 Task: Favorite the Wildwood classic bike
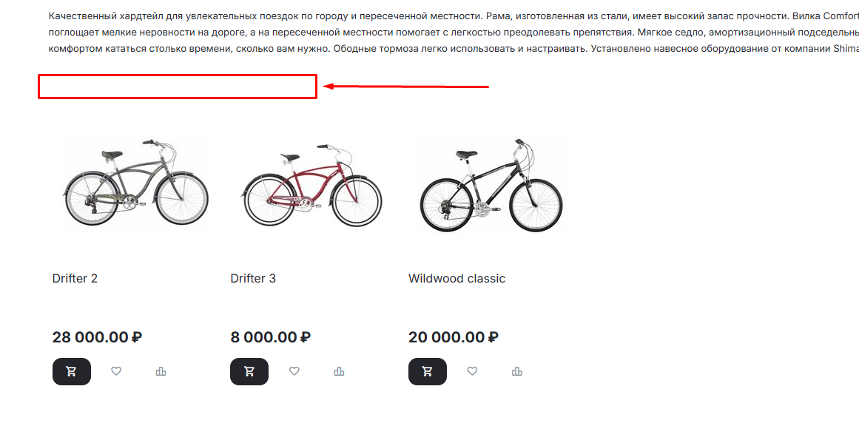(x=472, y=371)
